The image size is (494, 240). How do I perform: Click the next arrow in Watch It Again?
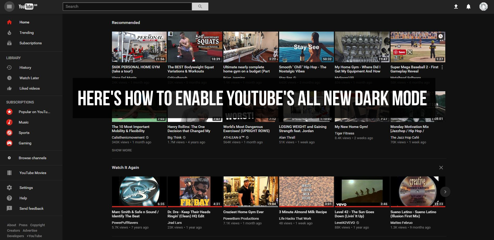tap(445, 192)
